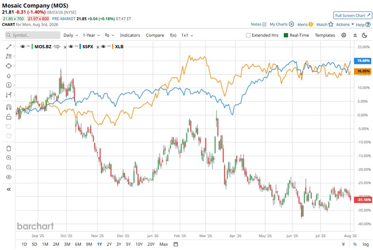Open the Alerts notification icon

click(311, 24)
